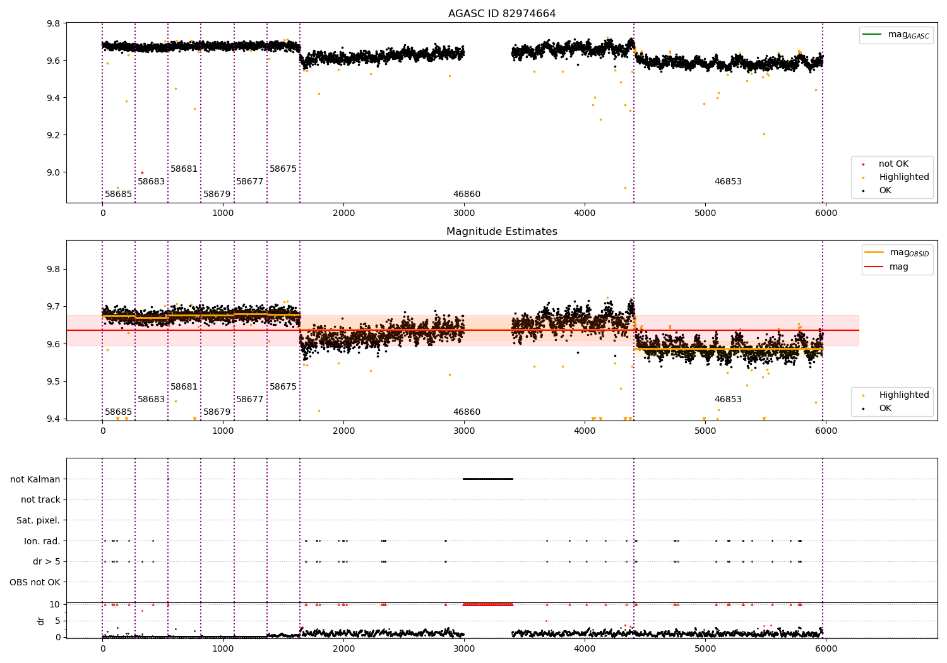Click the 'Ion. rad.' axis label
947x663 pixels.
(x=42, y=541)
